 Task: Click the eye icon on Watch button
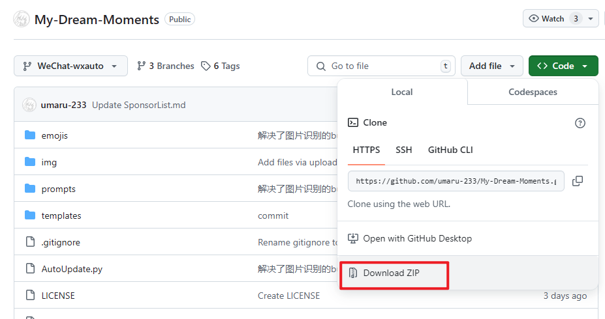(x=534, y=18)
